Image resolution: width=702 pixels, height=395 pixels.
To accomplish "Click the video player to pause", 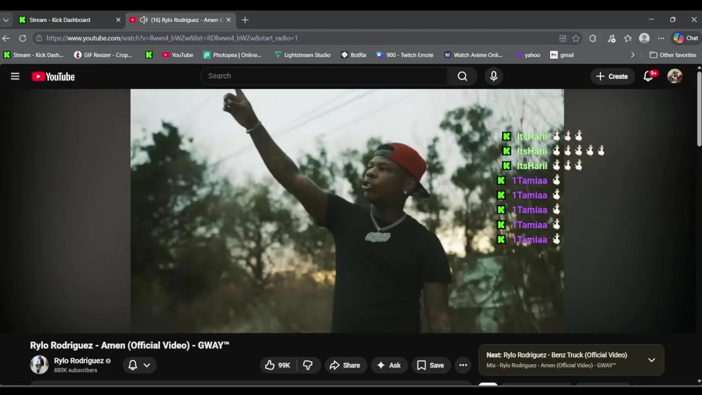I will pyautogui.click(x=347, y=211).
